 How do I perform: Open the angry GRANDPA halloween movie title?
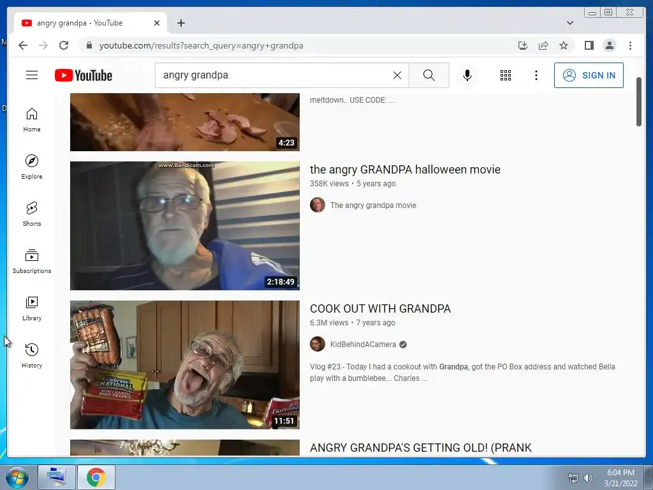pos(405,170)
